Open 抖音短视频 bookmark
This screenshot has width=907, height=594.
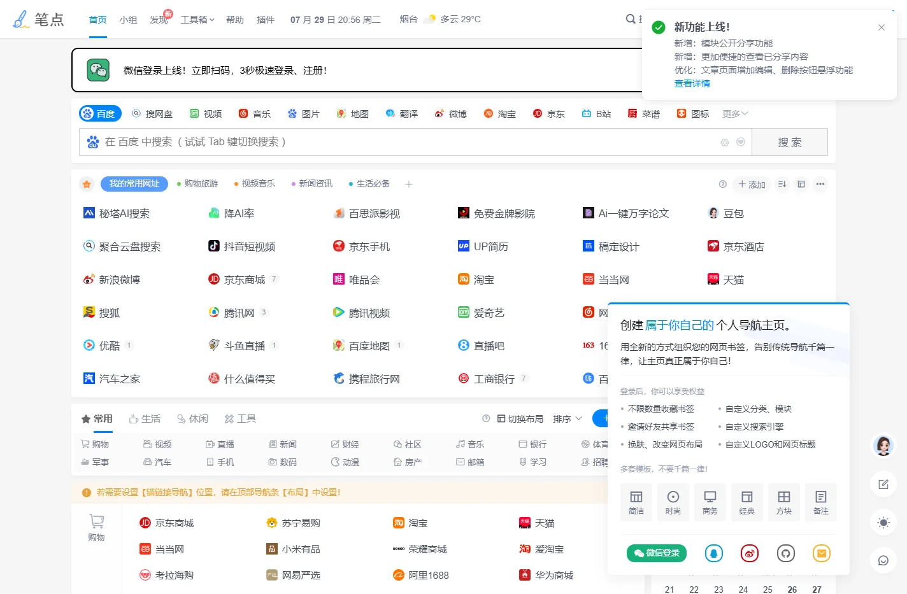pyautogui.click(x=242, y=246)
